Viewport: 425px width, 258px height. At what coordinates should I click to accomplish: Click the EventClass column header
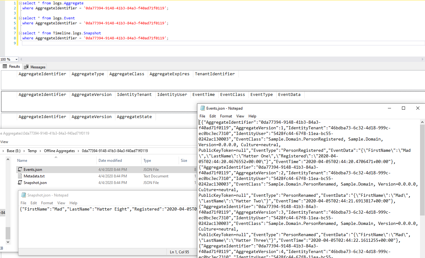pyautogui.click(x=233, y=95)
